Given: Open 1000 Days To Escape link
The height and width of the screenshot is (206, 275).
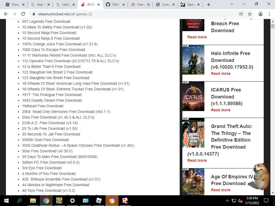Looking at the screenshot, I should 53,50.
